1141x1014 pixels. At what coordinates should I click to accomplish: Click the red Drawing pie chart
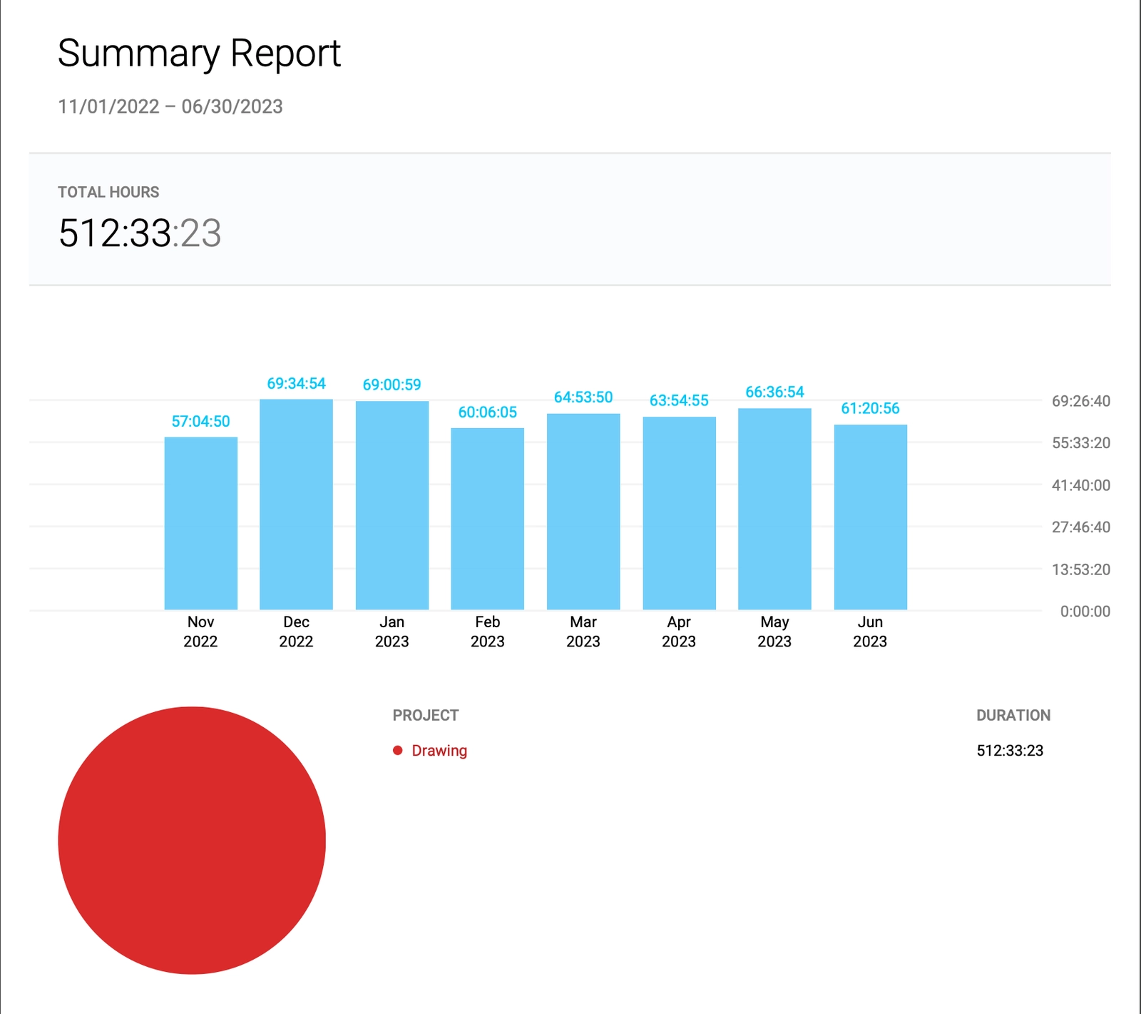(192, 840)
